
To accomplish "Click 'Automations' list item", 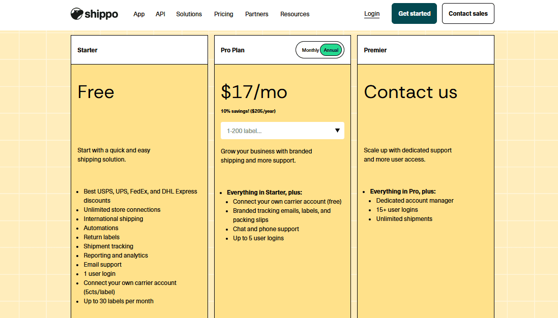I will click(101, 228).
